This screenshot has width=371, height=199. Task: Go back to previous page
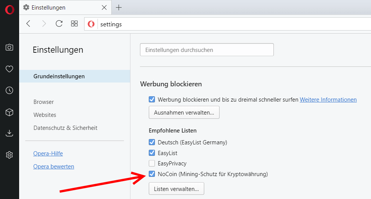[28, 24]
